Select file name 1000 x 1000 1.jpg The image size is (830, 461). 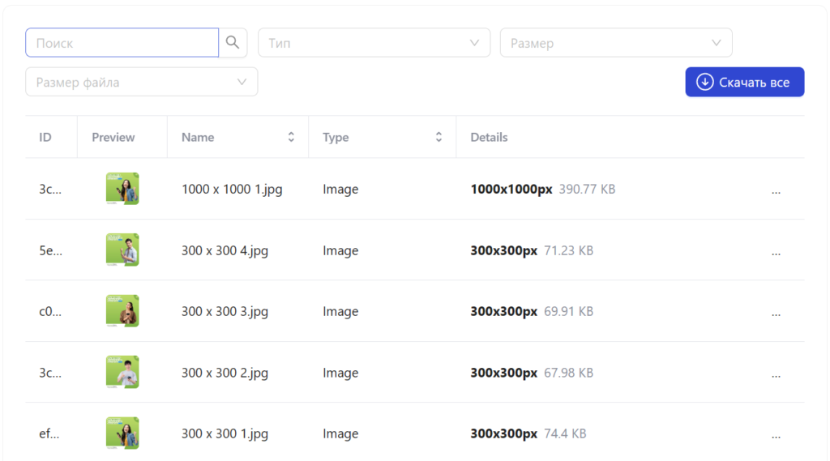232,189
